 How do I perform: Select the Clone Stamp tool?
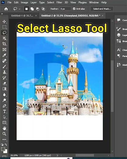(x=4, y=72)
